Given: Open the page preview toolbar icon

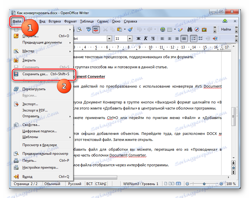Looking at the screenshot, I should pos(79,29).
